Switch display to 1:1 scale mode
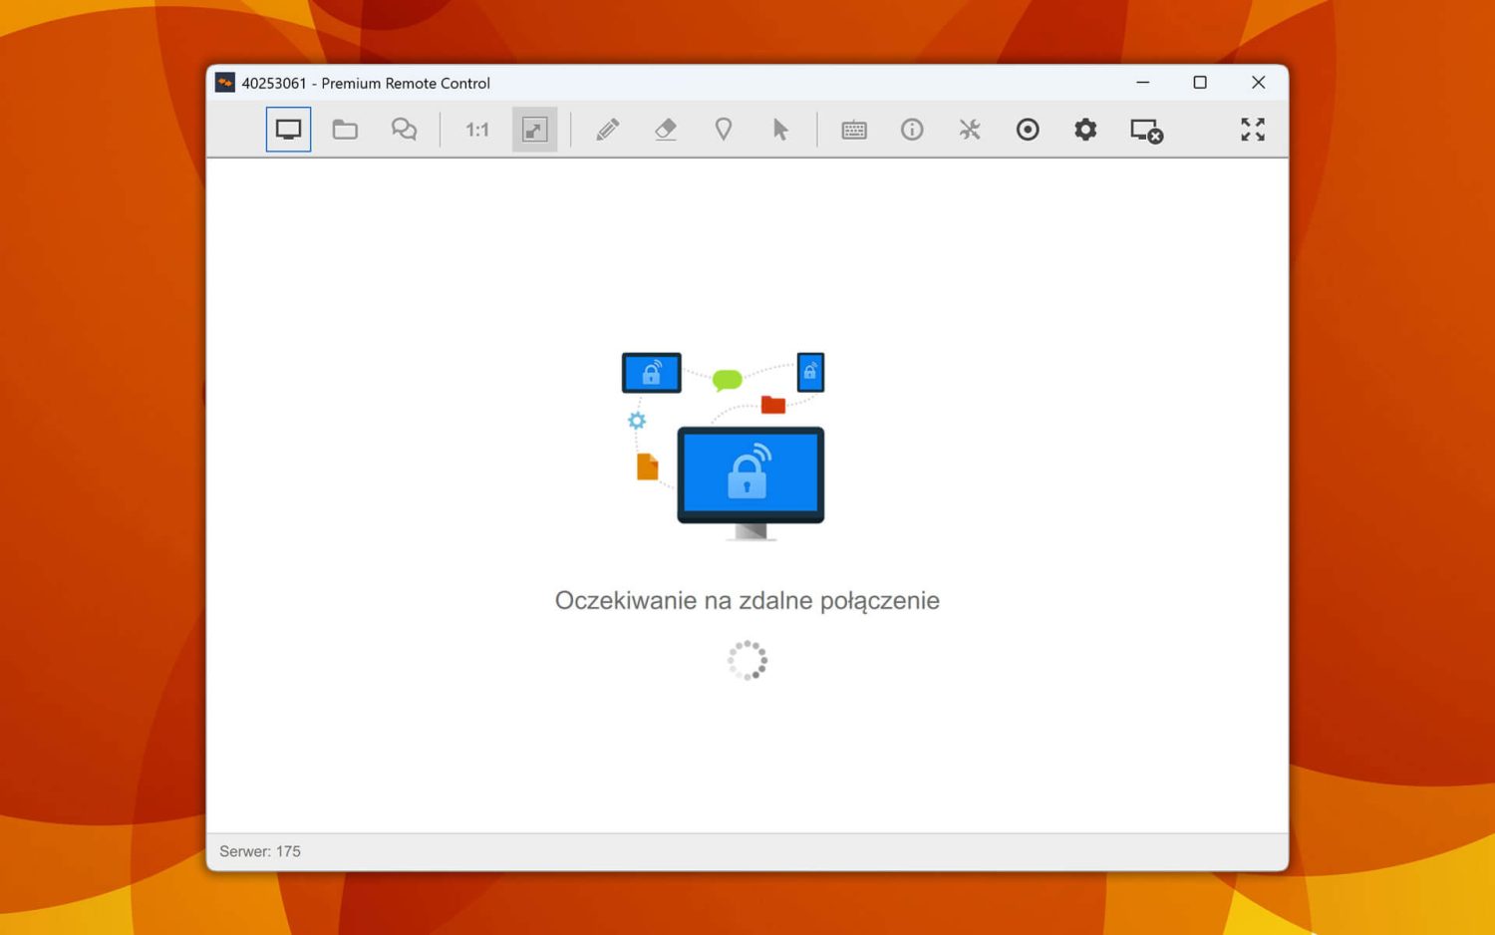 pos(475,129)
